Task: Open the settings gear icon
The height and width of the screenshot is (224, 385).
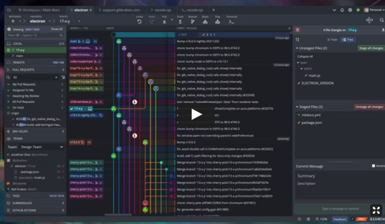Action: click(350, 10)
